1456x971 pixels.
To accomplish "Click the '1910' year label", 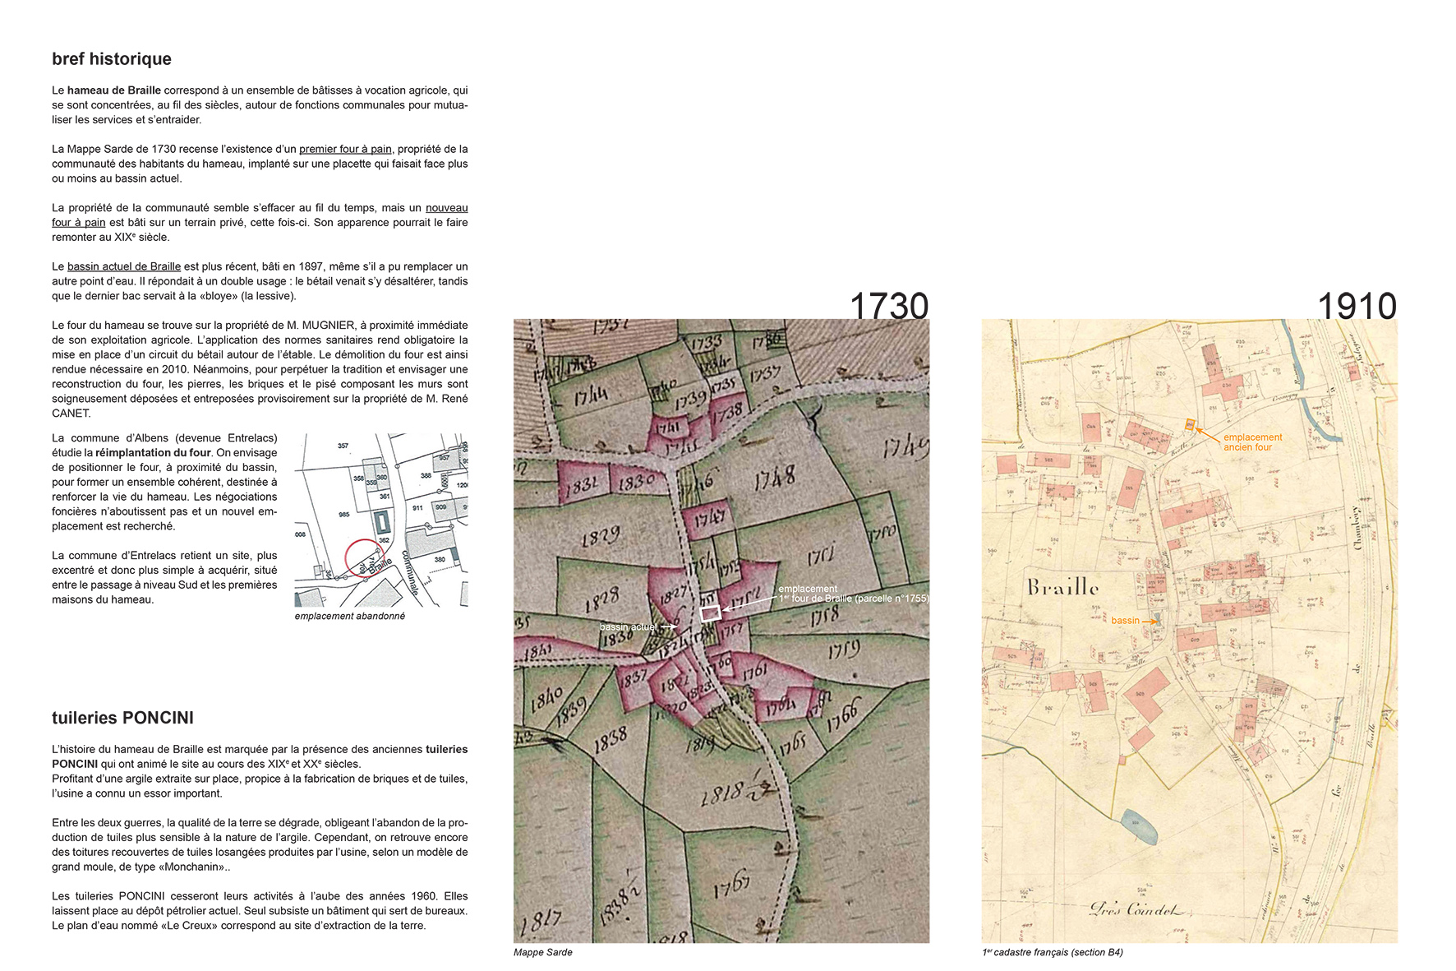I will [1357, 306].
